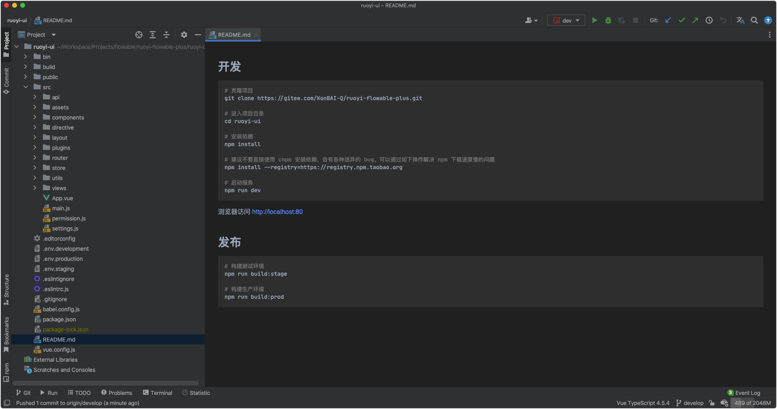777x409 pixels.
Task: Toggle the Bookmarks side panel
Action: pyautogui.click(x=6, y=334)
